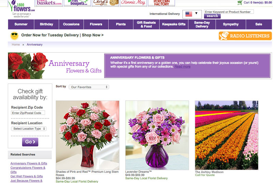273x183 pixels.
Task: Open the country flag delivery dropdown
Action: click(192, 14)
